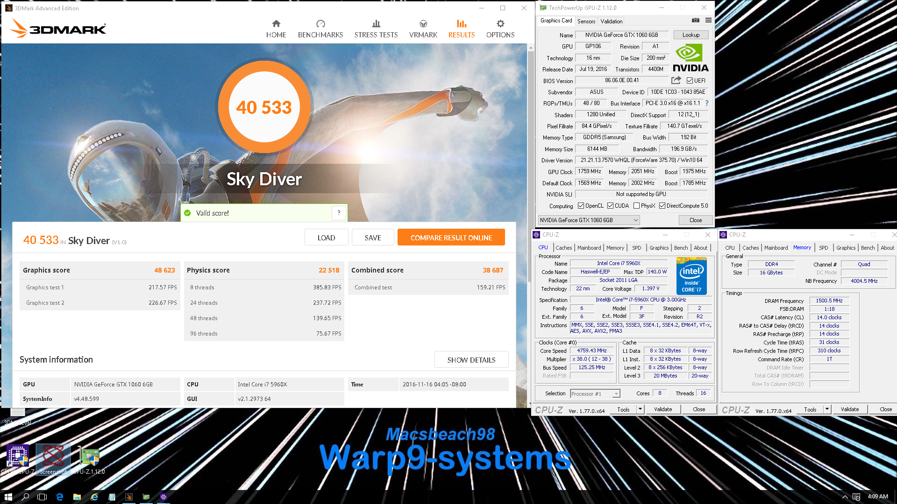Click the 3DMark logo
Viewport: 897px width, 504px height.
tap(58, 28)
